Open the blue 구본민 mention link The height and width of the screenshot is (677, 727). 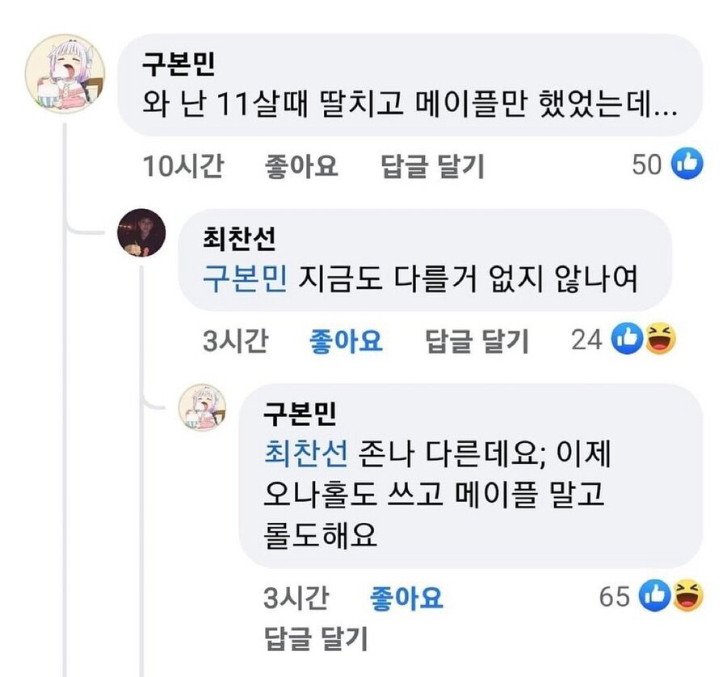(242, 277)
